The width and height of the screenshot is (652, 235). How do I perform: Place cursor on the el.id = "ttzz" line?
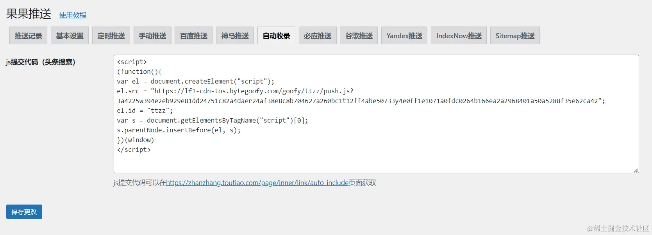click(145, 110)
